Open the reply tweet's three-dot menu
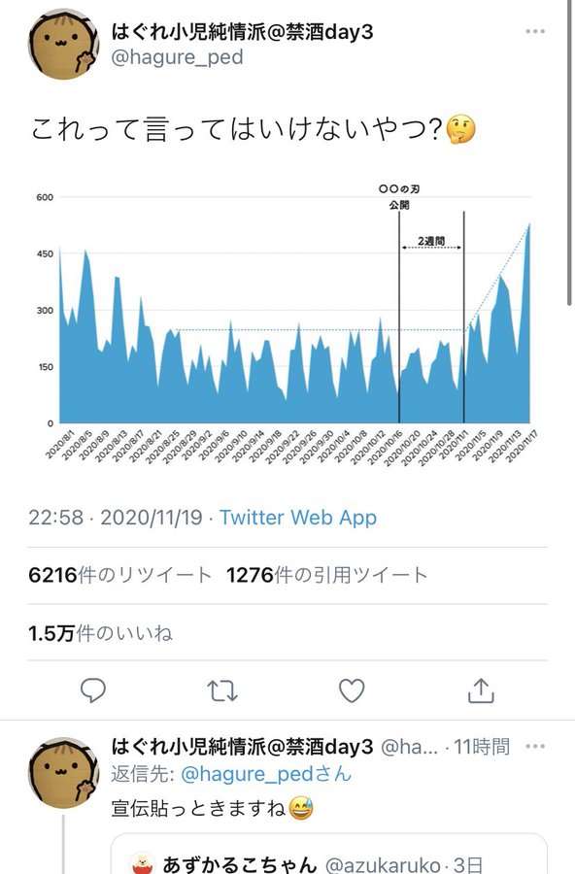 point(535,746)
